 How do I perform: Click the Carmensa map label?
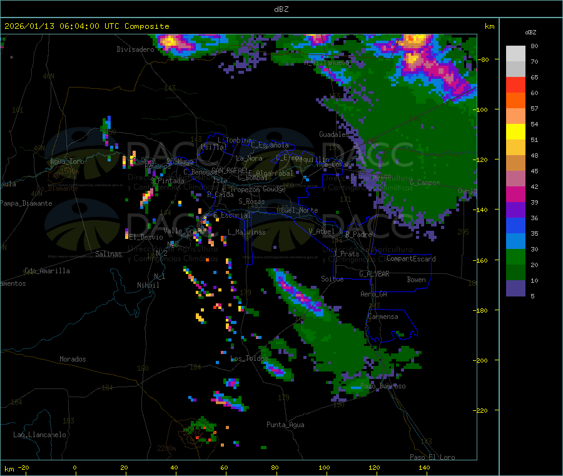[x=383, y=316]
